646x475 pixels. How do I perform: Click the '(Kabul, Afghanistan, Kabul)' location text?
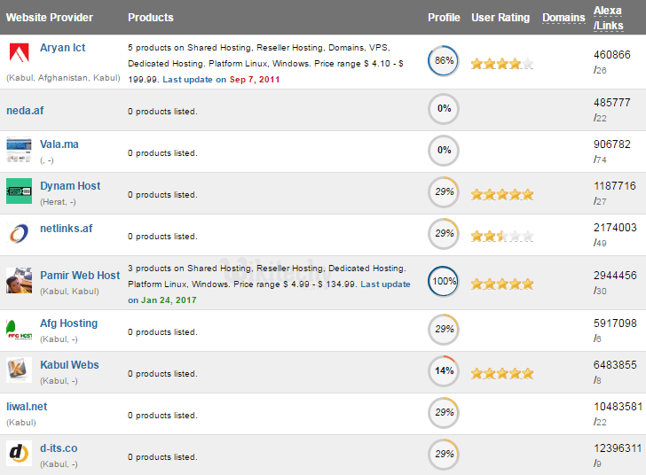[x=64, y=78]
